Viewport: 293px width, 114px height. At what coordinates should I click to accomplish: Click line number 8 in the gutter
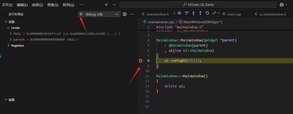(148, 61)
